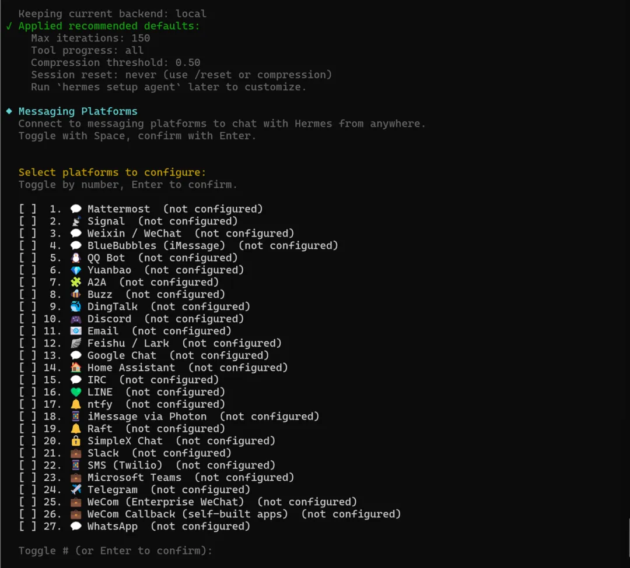Click the 'Feishu / Lark' platform name
630x568 pixels.
128,343
